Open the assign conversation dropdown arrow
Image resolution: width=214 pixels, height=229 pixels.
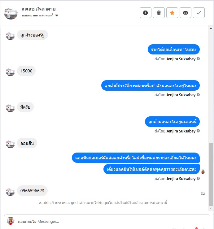tap(57, 15)
